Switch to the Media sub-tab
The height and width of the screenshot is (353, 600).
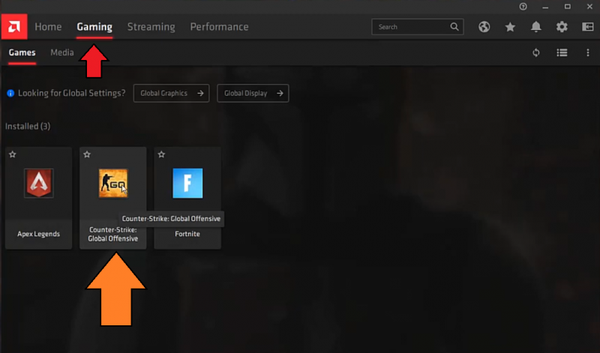pyautogui.click(x=62, y=52)
